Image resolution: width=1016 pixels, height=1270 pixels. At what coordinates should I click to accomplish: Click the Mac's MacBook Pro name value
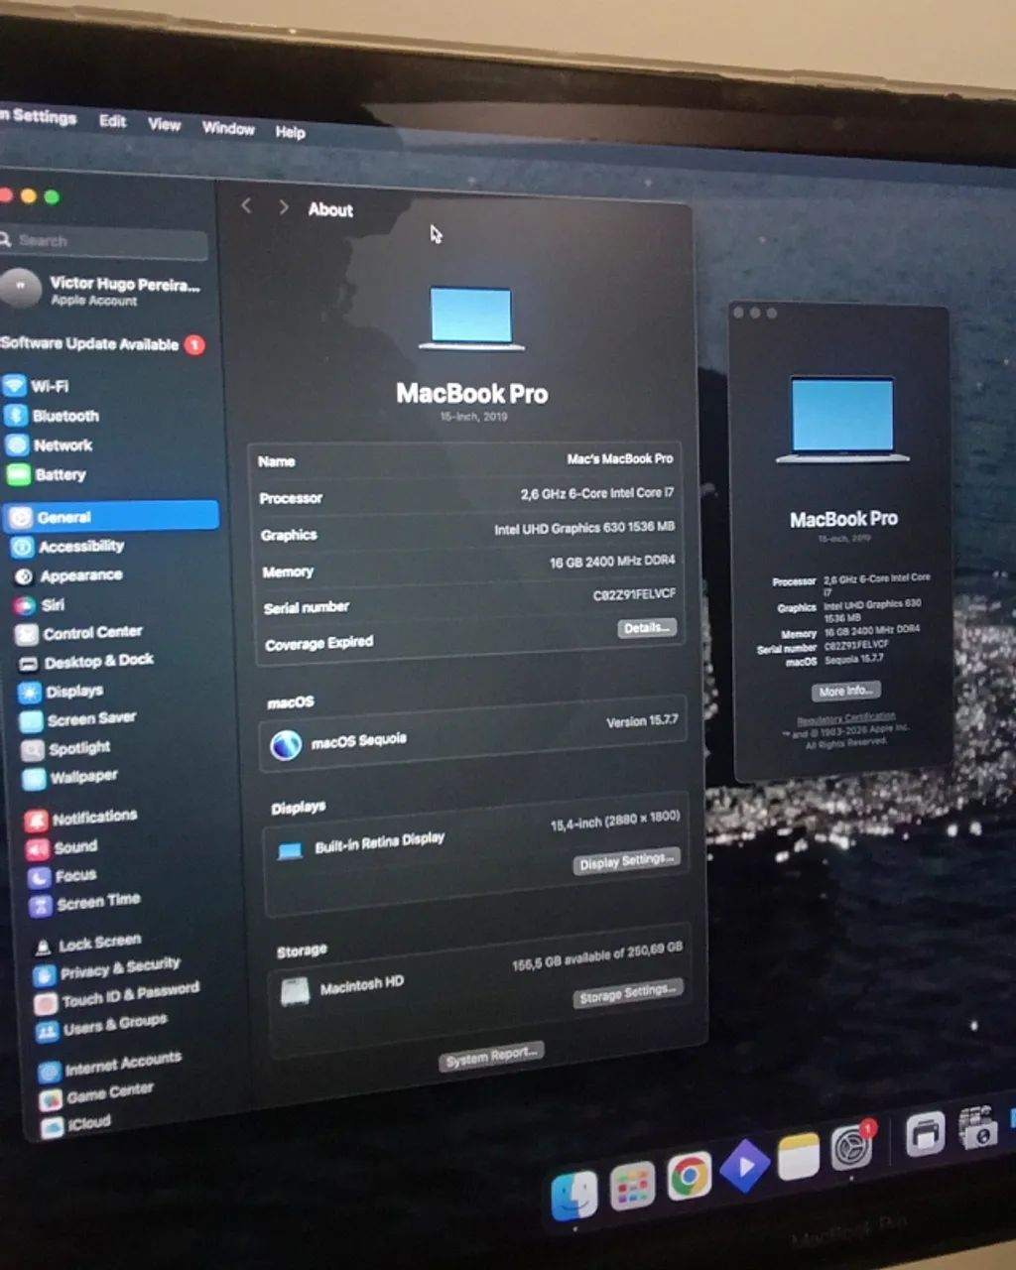pos(620,458)
